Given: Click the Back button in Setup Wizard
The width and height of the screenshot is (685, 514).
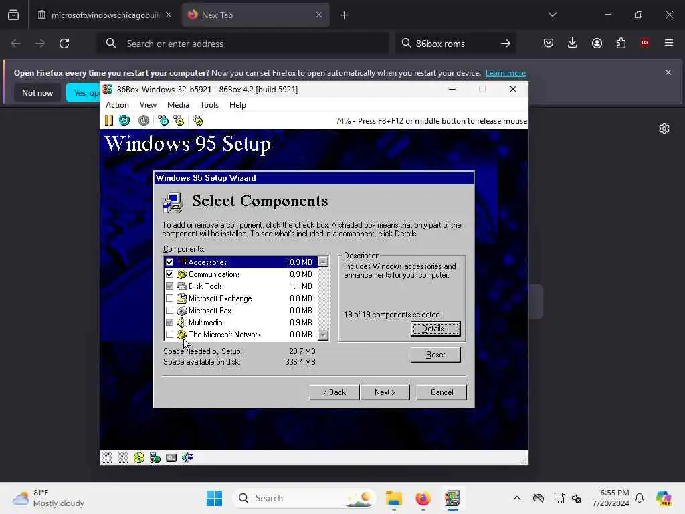Looking at the screenshot, I should coord(334,392).
